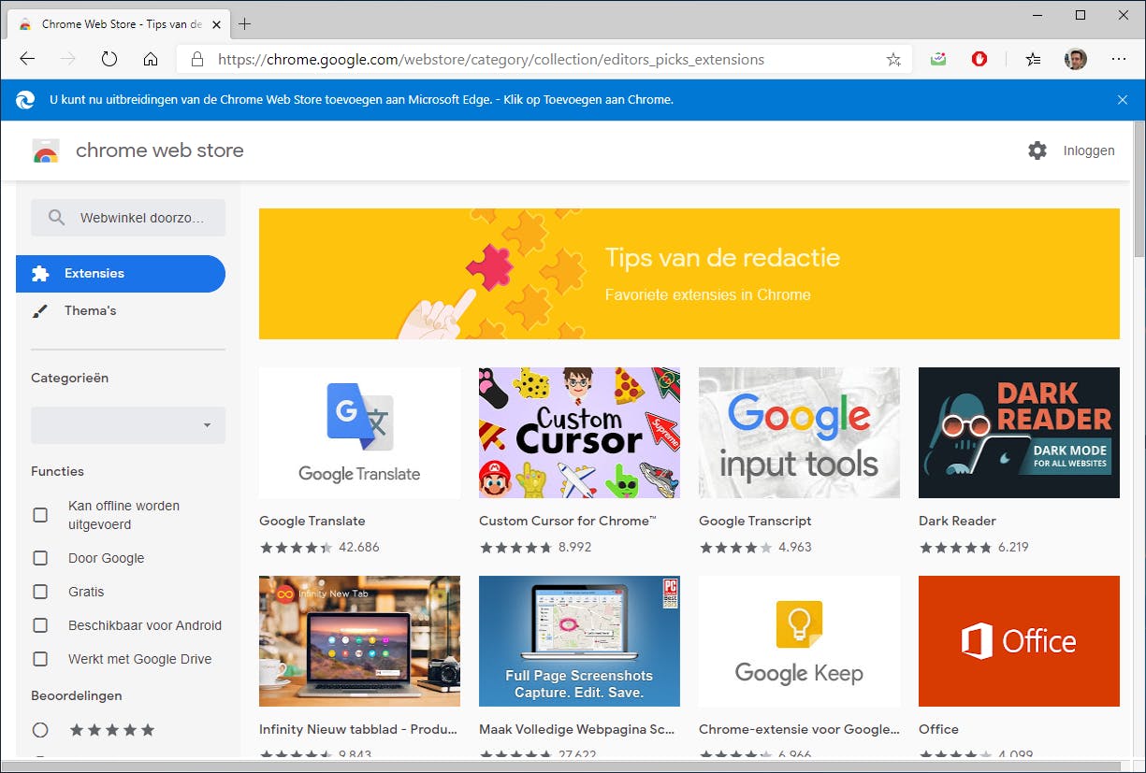This screenshot has height=773, width=1146.
Task: Focus the 'Webwinkel doorzoeken' search field
Action: pos(128,218)
